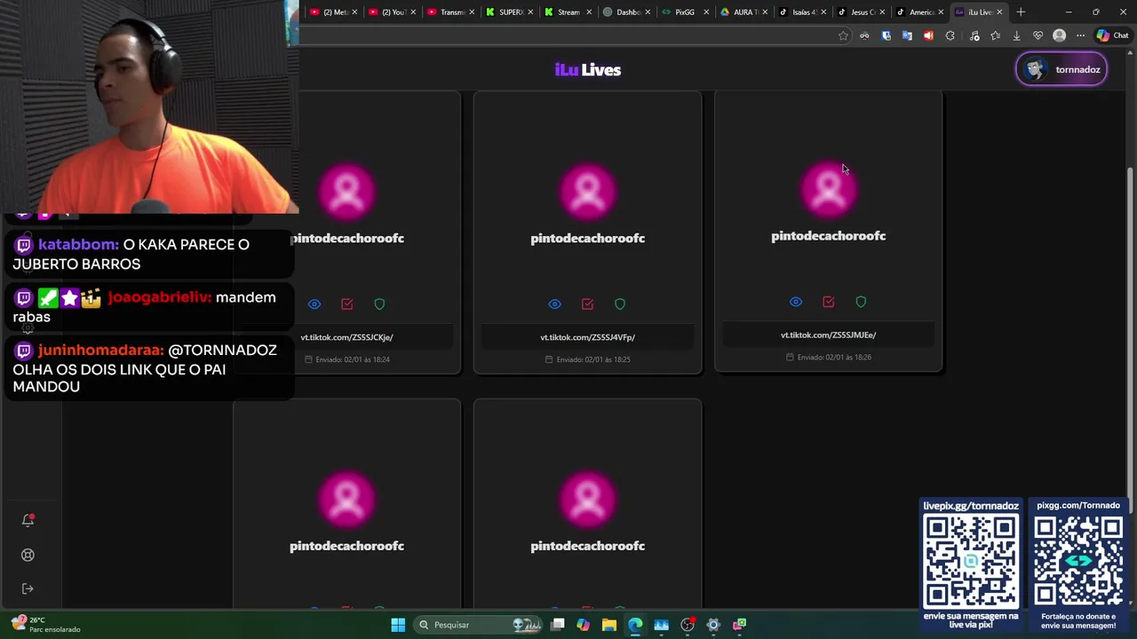Click the pink avatar in the ZS5SJMJEe card
This screenshot has height=639, width=1137.
828,189
